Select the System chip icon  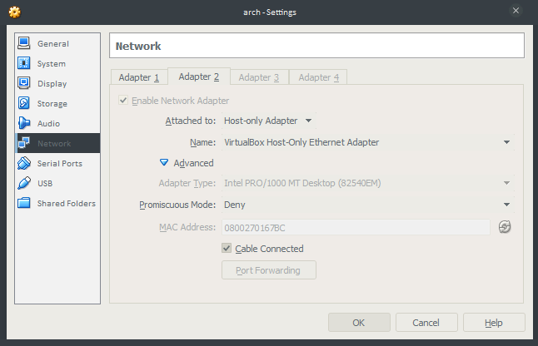(x=24, y=63)
